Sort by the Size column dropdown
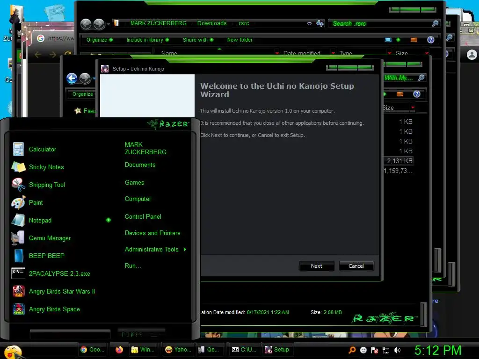Viewport: 479px width, 359px height. tap(413, 108)
